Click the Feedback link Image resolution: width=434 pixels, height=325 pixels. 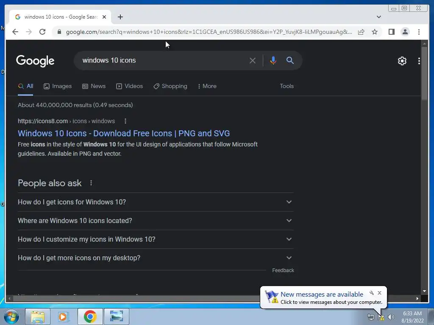point(283,270)
